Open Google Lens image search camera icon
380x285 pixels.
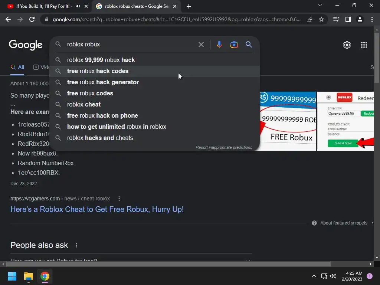pyautogui.click(x=234, y=45)
